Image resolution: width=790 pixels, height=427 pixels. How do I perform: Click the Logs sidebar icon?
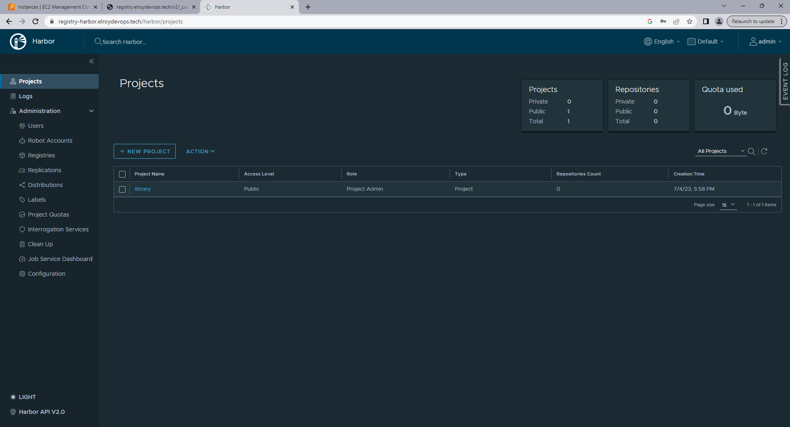[13, 96]
